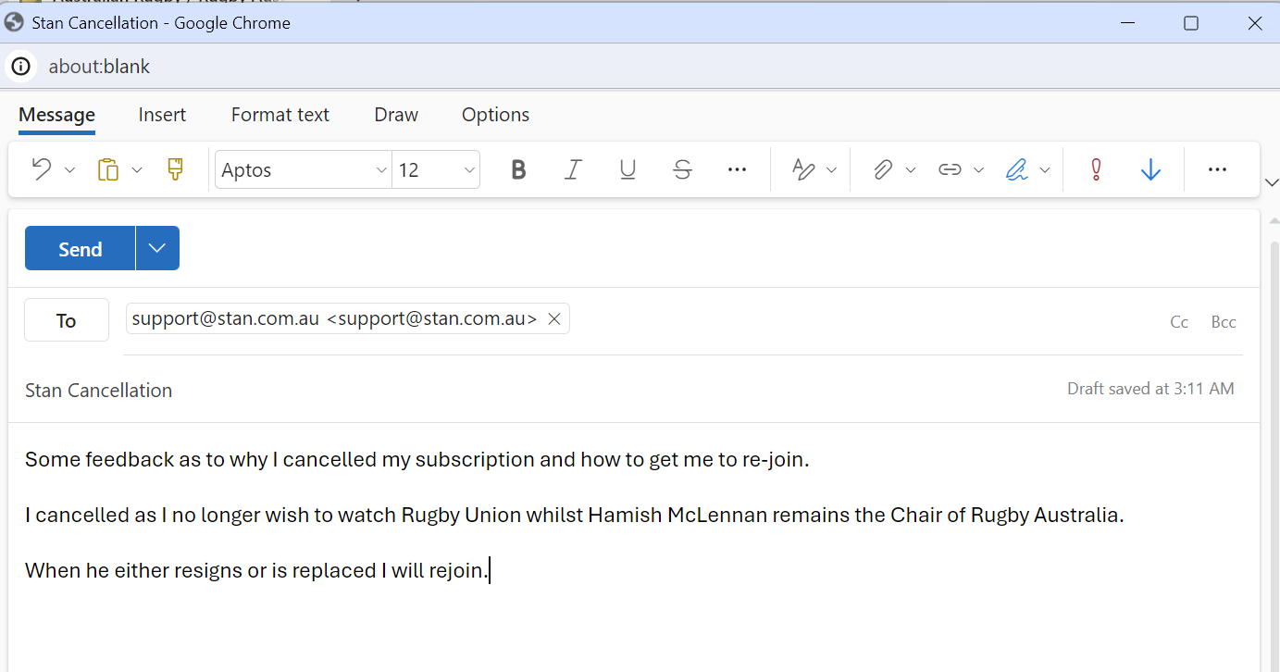Viewport: 1280px width, 672px height.
Task: Remove support@stan.com.au recipient with X
Action: tap(554, 319)
